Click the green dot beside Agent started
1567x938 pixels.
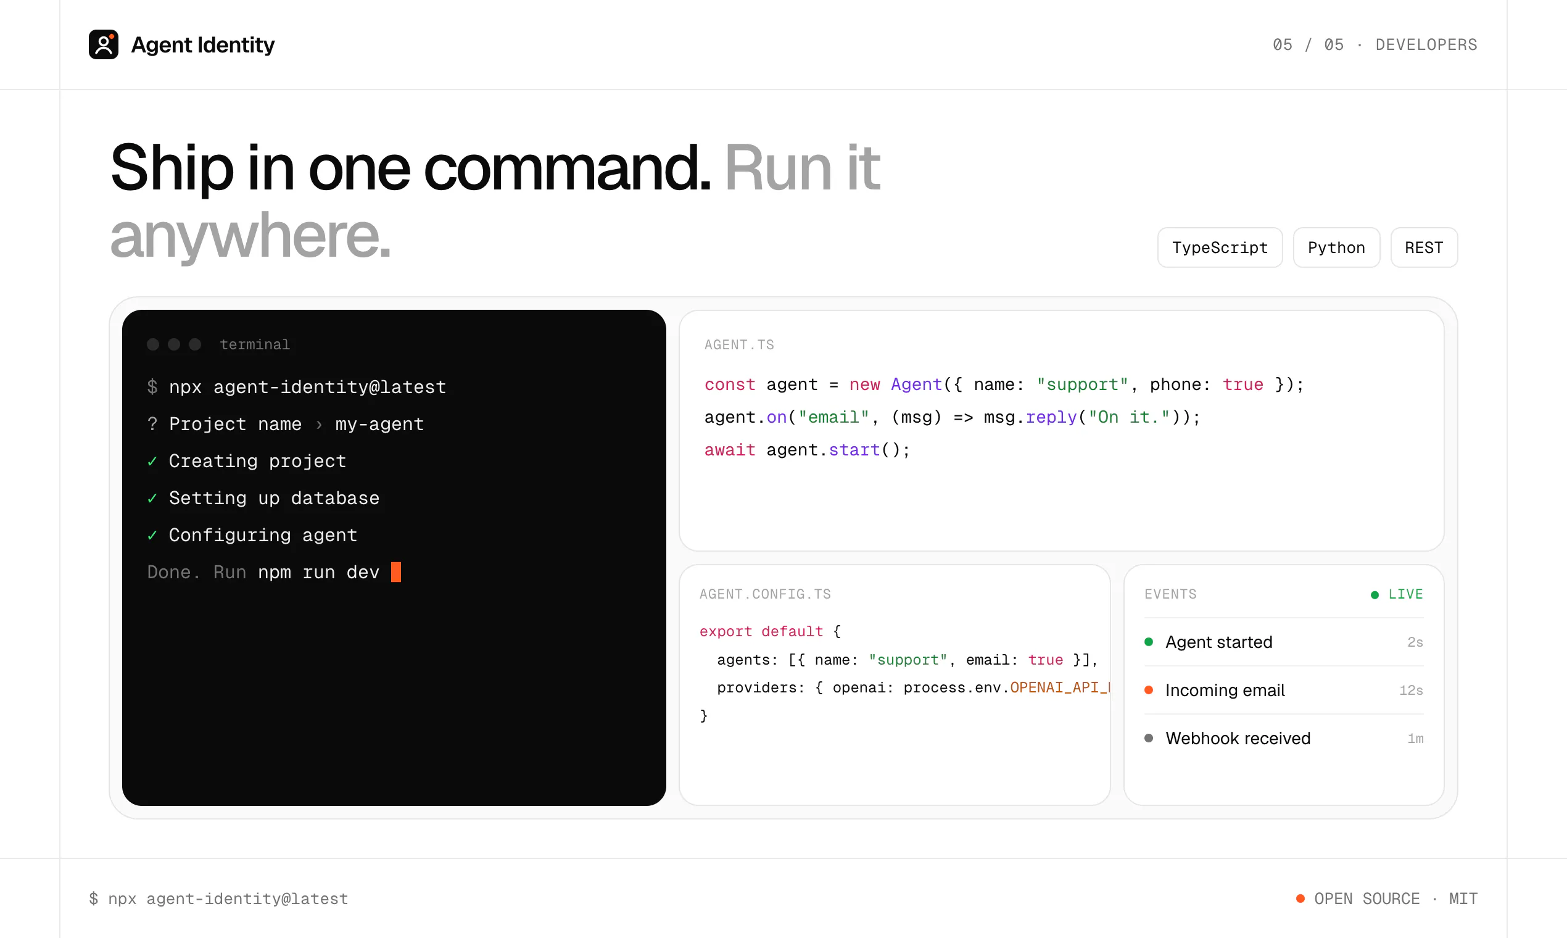point(1149,642)
